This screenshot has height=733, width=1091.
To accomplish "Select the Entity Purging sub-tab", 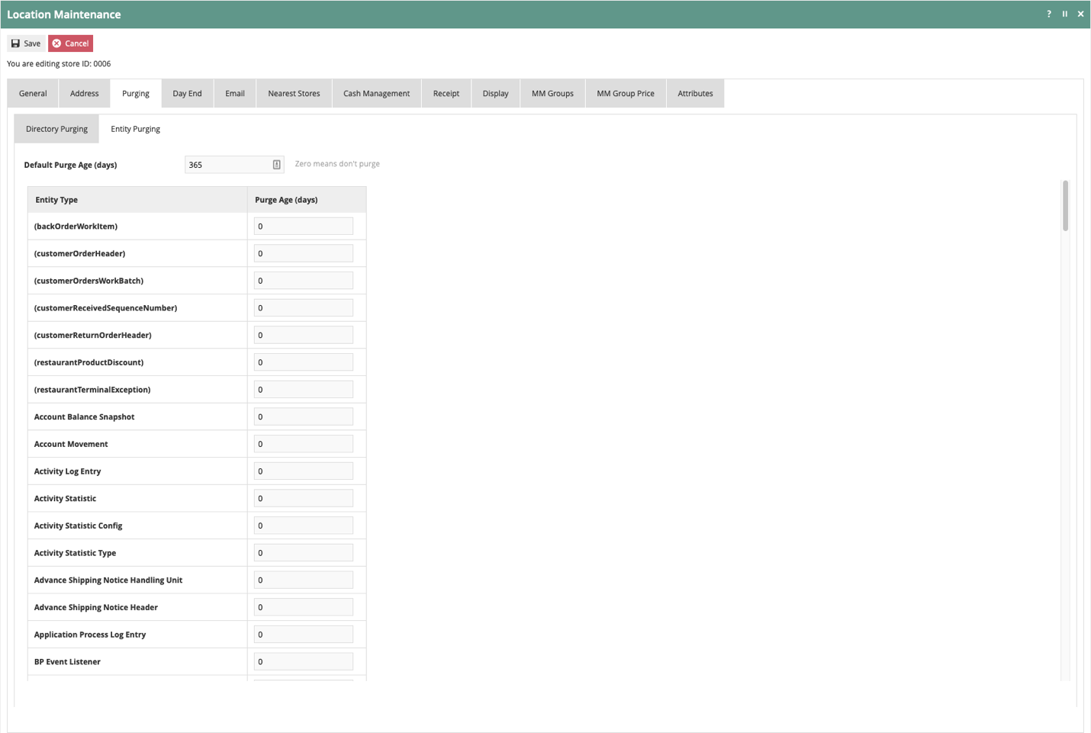I will click(x=135, y=129).
